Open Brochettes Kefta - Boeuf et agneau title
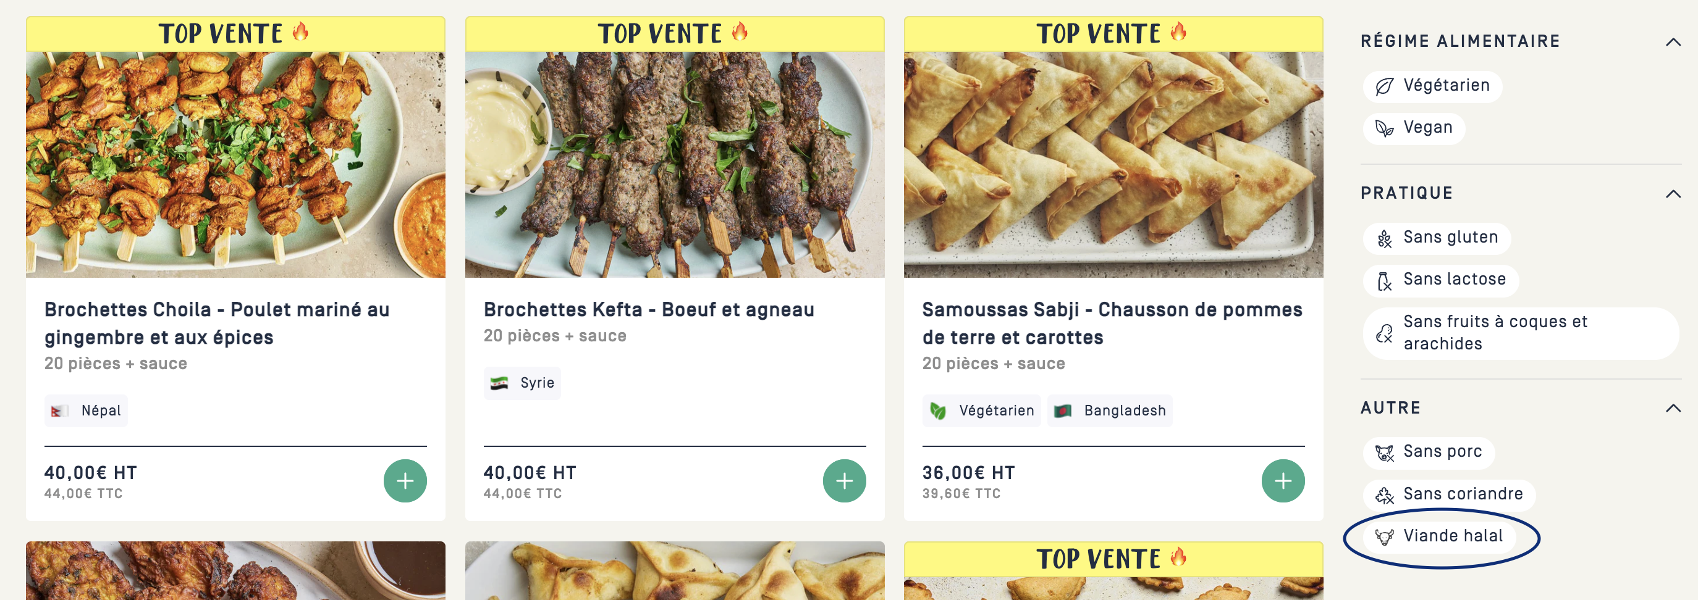 coord(649,309)
